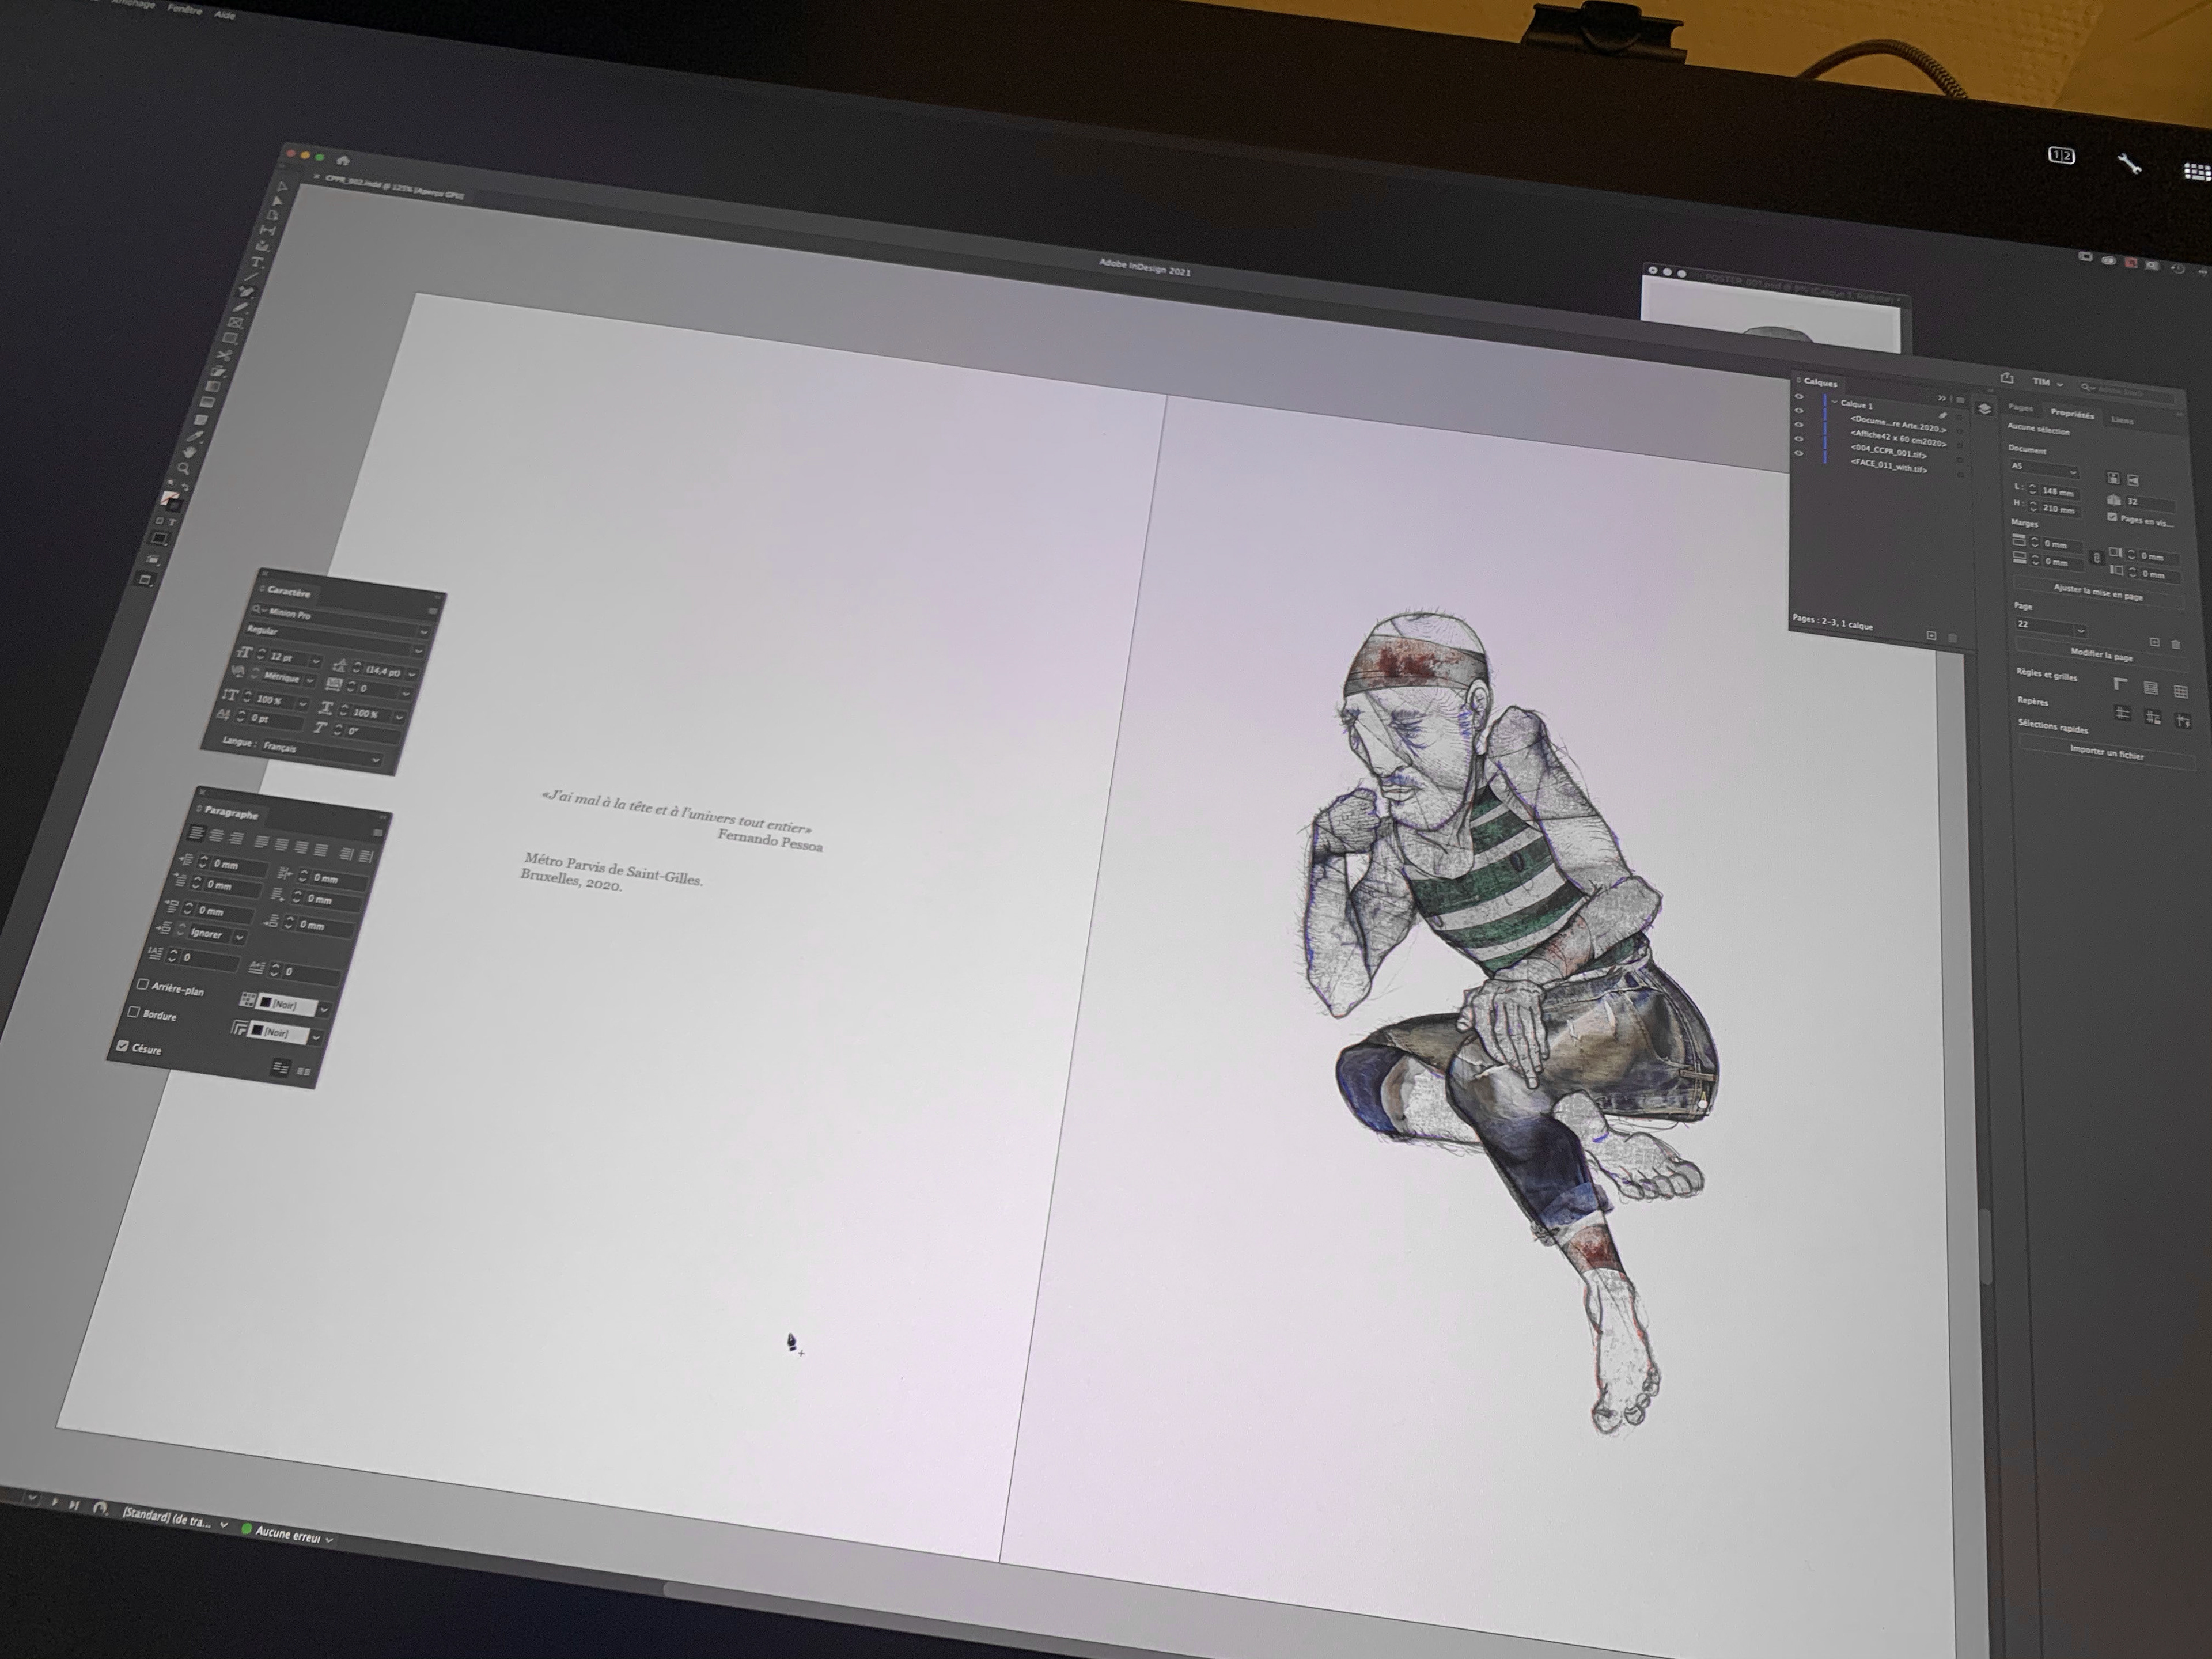Select the Line tool
Image resolution: width=2212 pixels, height=1659 pixels.
click(252, 276)
